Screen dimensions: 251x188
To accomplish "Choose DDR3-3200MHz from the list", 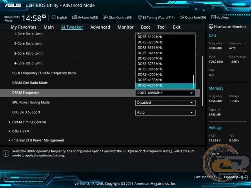I will 164,42.
